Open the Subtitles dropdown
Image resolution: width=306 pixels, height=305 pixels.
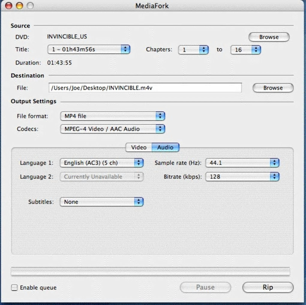[x=102, y=202]
